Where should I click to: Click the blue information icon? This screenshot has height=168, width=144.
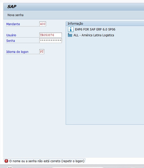(x=70, y=29)
